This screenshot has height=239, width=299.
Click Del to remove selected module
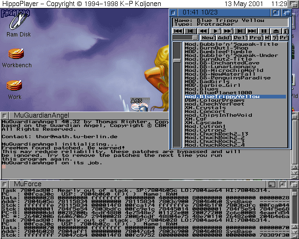point(240,37)
